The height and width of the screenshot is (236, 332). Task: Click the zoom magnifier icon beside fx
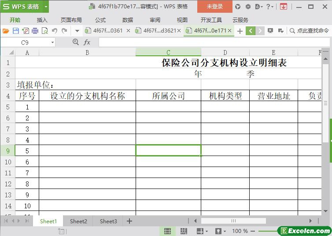(76, 42)
